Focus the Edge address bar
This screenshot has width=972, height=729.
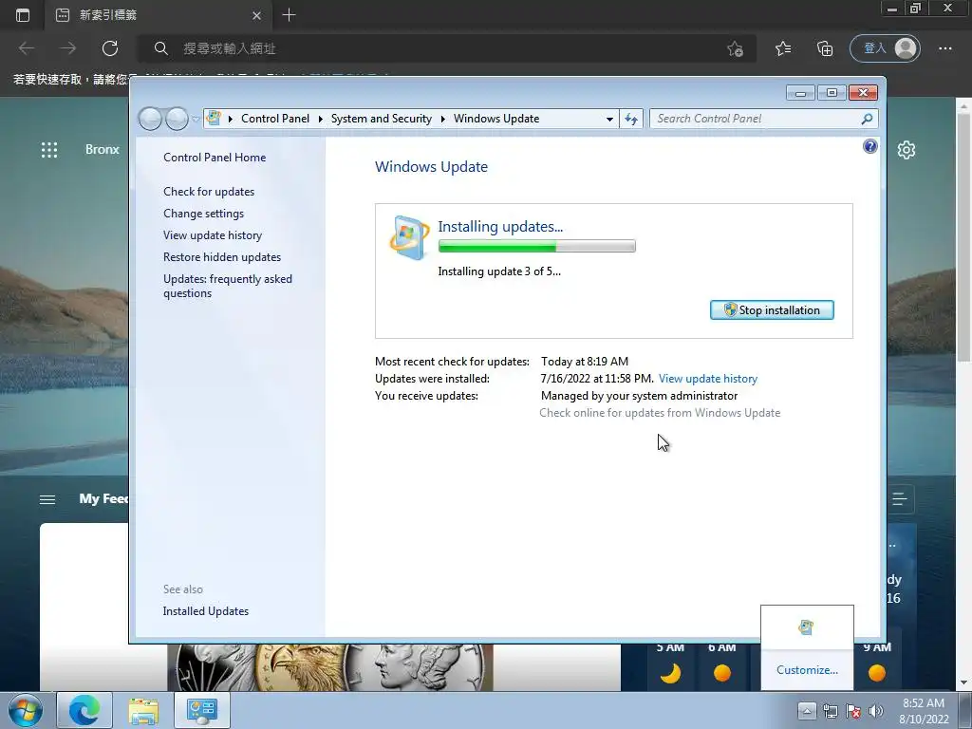coord(446,48)
